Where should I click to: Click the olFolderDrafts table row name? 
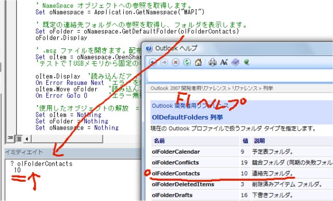tap(172, 195)
